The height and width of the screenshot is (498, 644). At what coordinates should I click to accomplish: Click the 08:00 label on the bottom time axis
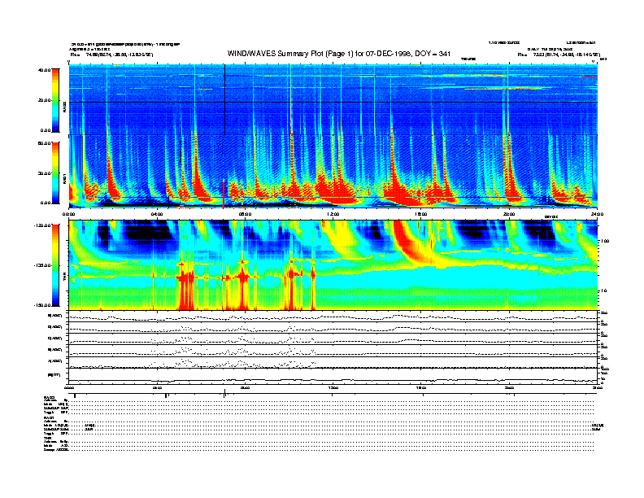click(x=245, y=387)
